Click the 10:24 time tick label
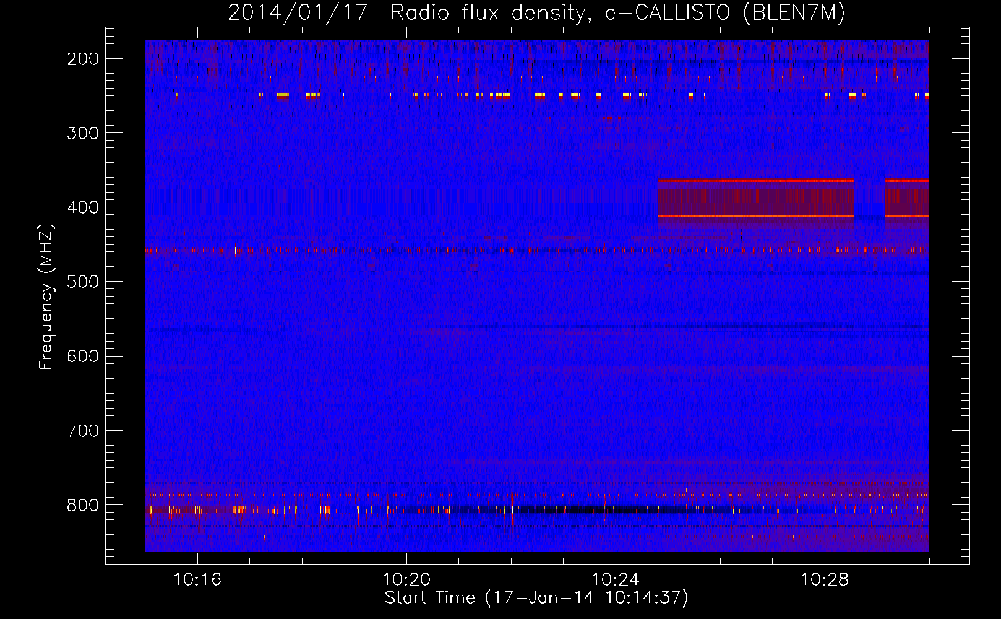 tap(616, 580)
